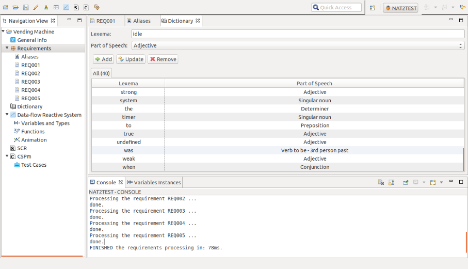Open REQ002 in the navigation tree

30,73
